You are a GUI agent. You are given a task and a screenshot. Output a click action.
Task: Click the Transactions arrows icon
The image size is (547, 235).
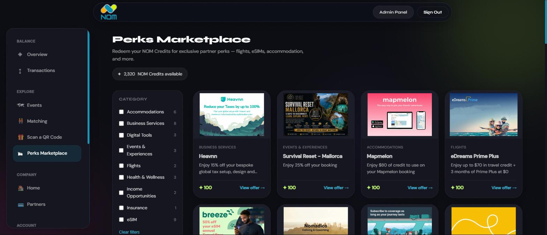pyautogui.click(x=20, y=71)
